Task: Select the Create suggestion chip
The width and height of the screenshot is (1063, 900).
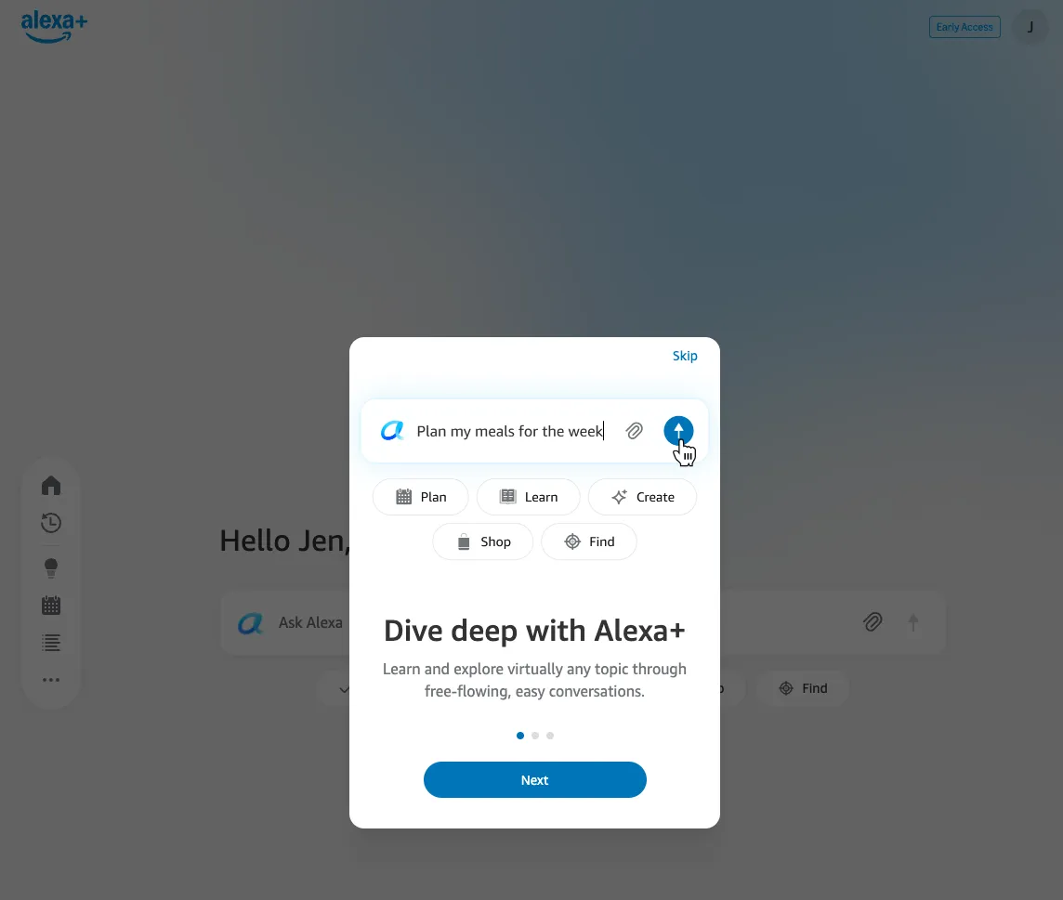Action: [642, 497]
